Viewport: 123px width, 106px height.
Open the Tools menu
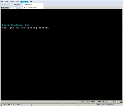click(x=17, y=2)
